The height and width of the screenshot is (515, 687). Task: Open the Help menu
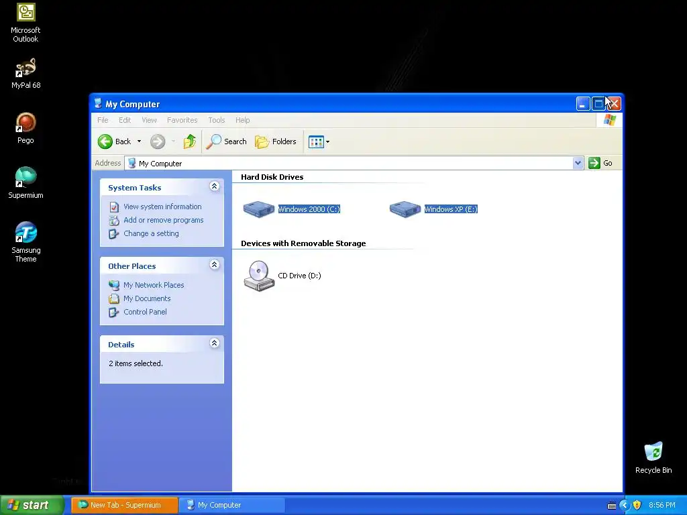point(242,120)
